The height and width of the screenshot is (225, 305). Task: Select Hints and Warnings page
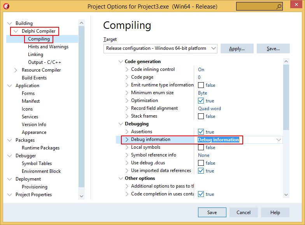[48, 47]
